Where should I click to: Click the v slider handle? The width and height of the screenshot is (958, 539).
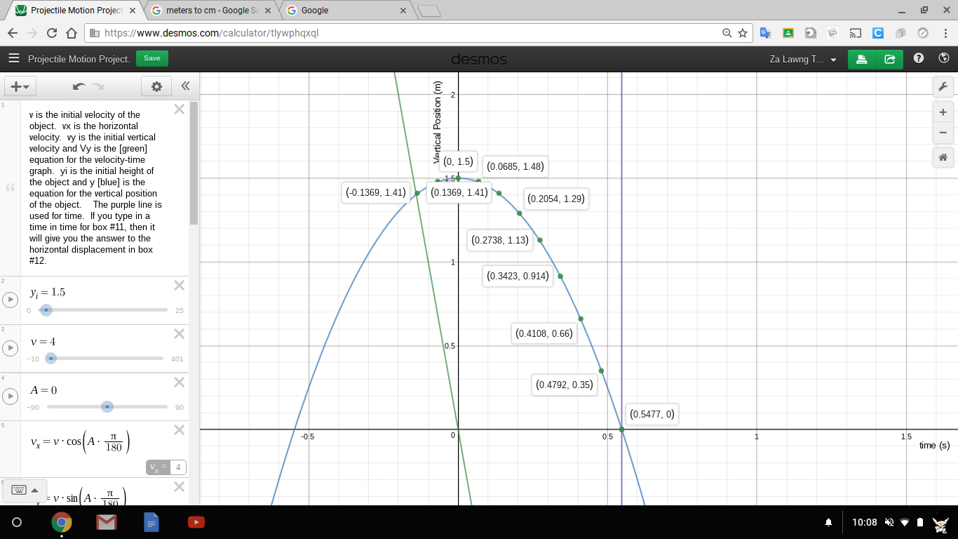click(x=50, y=359)
